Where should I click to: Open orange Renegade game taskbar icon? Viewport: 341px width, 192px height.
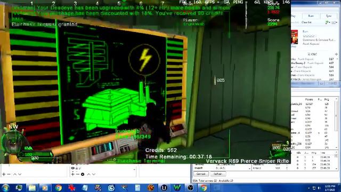click(151, 188)
